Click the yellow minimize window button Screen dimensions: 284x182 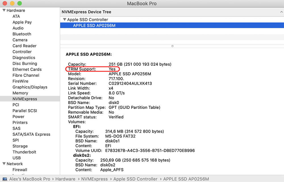pos(12,3)
